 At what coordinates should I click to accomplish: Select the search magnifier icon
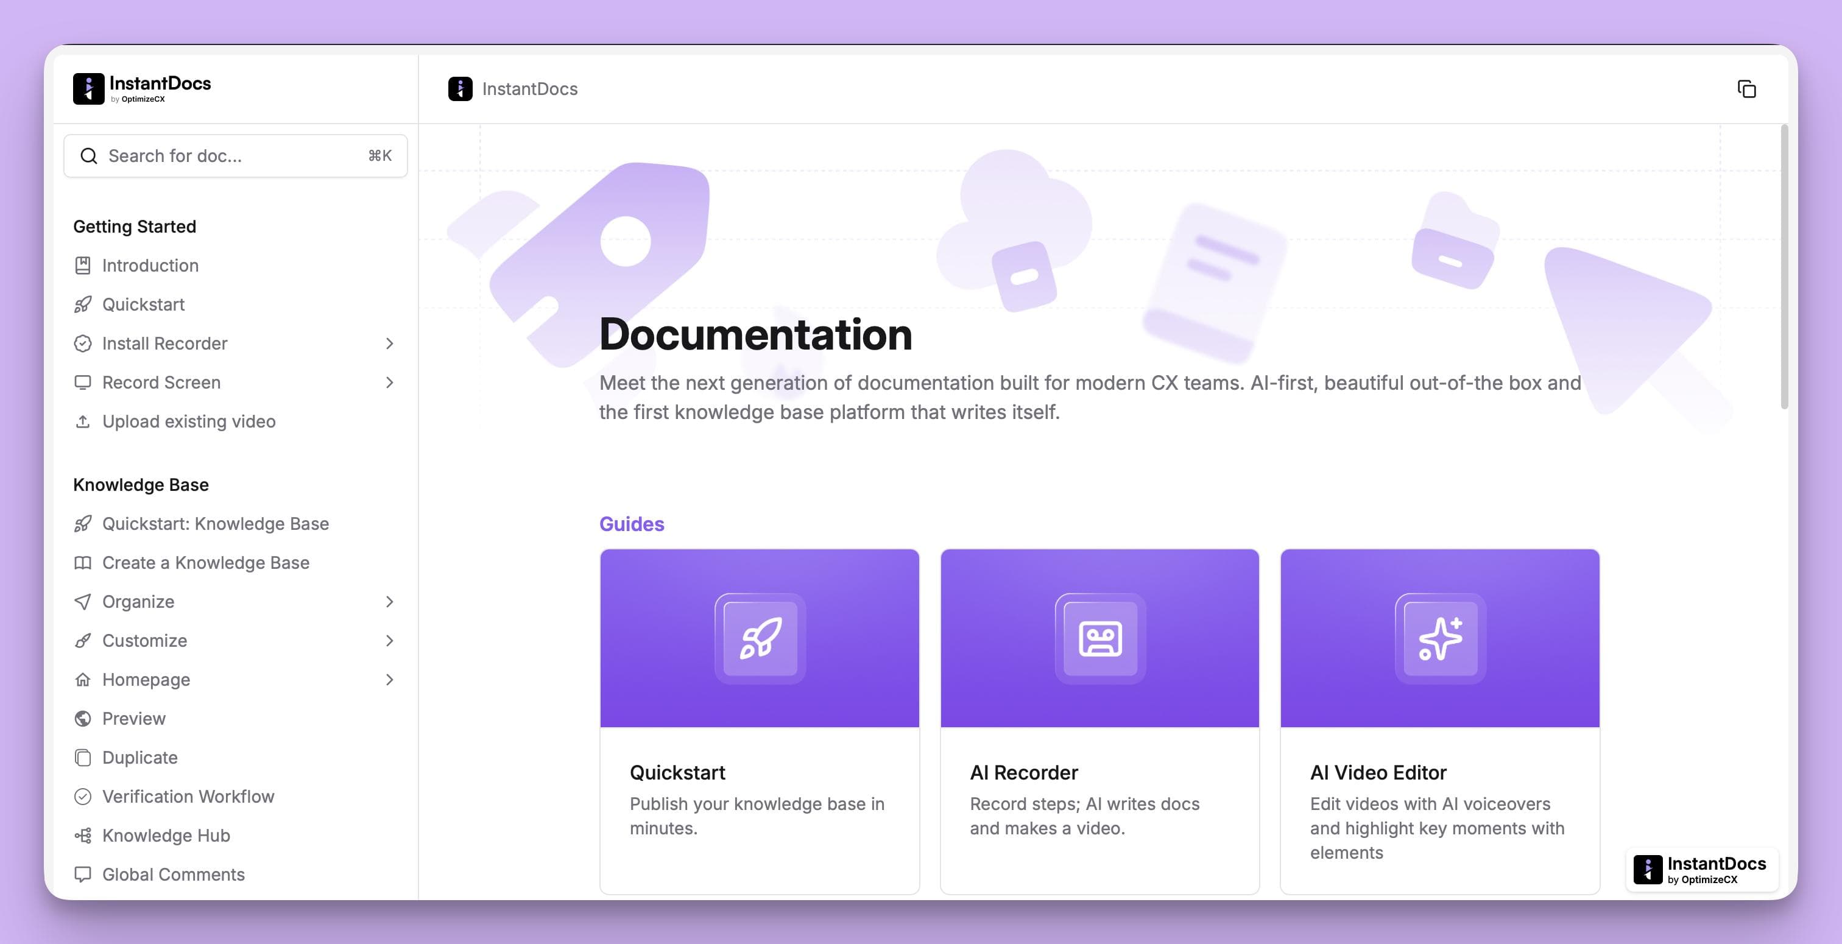tap(89, 155)
